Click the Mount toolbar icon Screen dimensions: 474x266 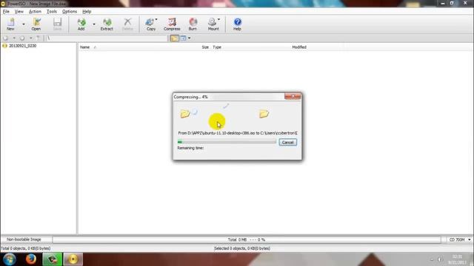(x=213, y=24)
